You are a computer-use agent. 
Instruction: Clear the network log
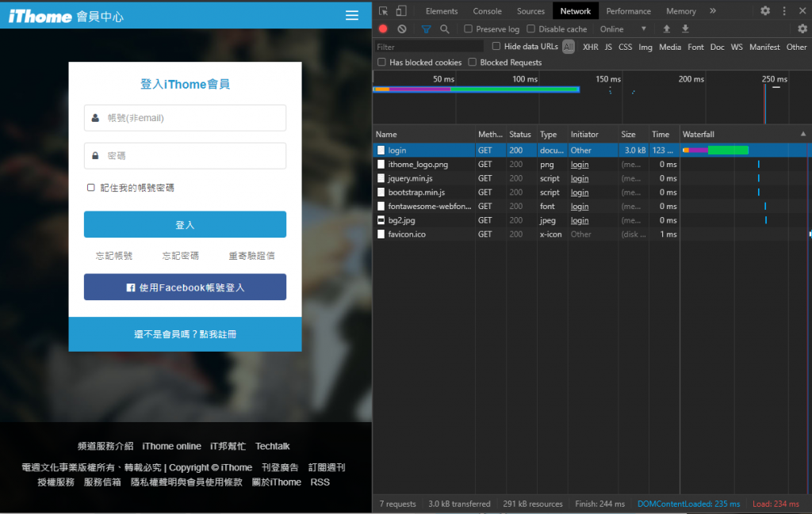402,29
